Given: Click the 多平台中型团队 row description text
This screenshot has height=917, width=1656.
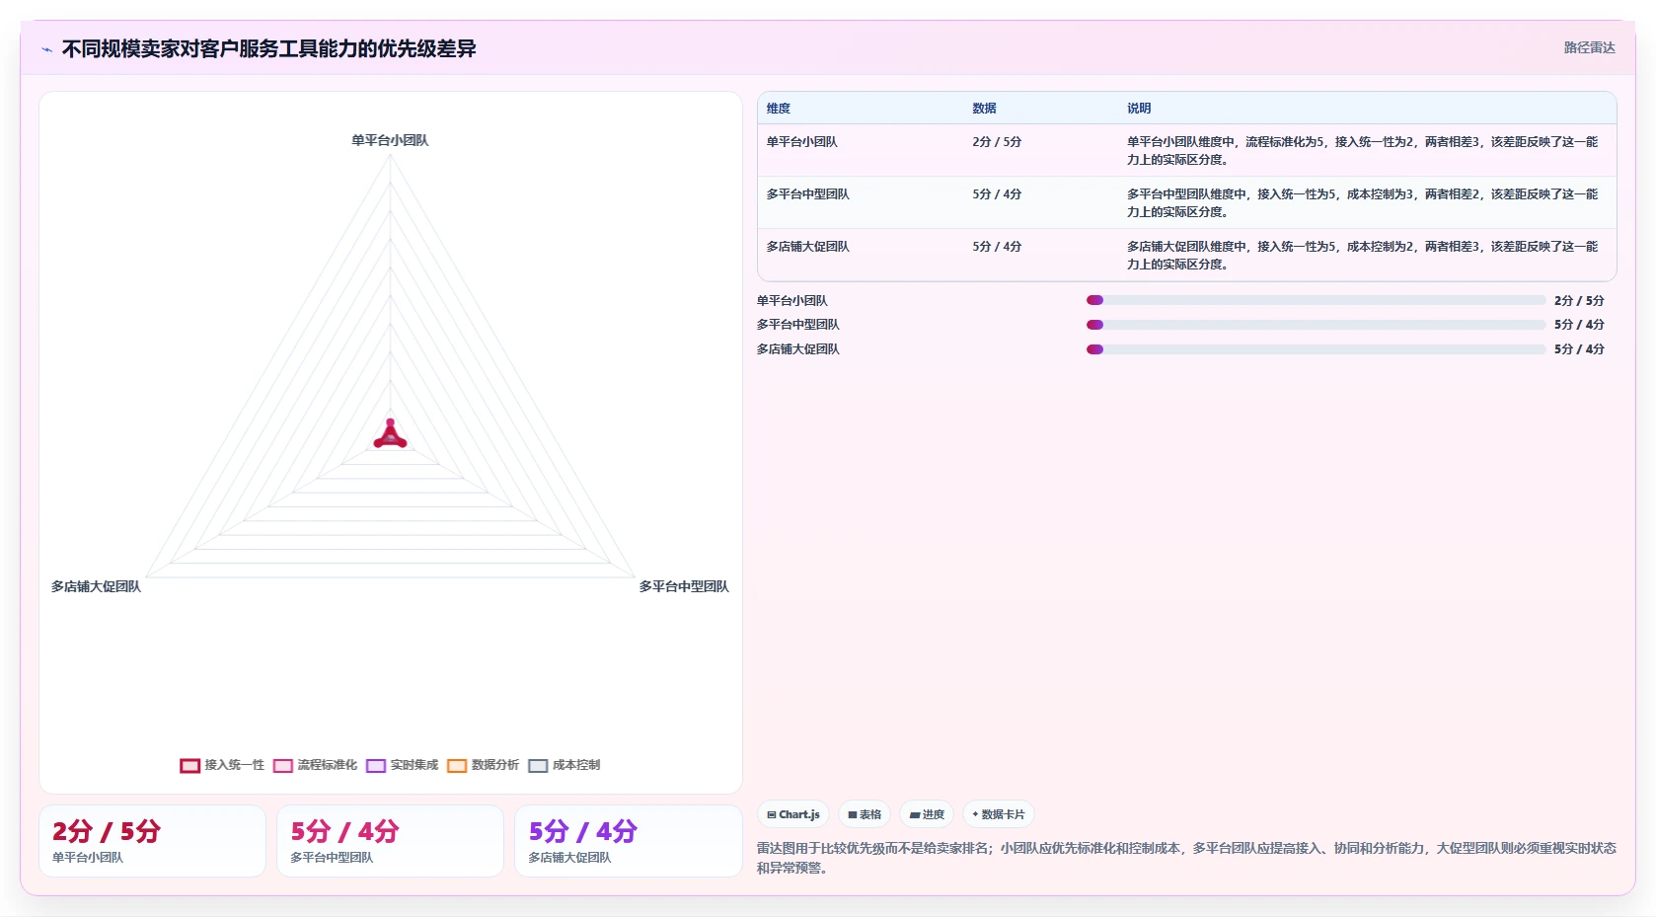Looking at the screenshot, I should [1362, 203].
